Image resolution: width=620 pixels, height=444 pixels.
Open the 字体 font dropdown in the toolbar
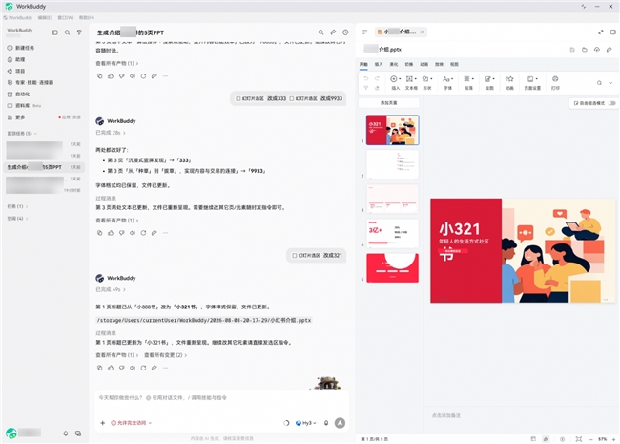(x=447, y=83)
